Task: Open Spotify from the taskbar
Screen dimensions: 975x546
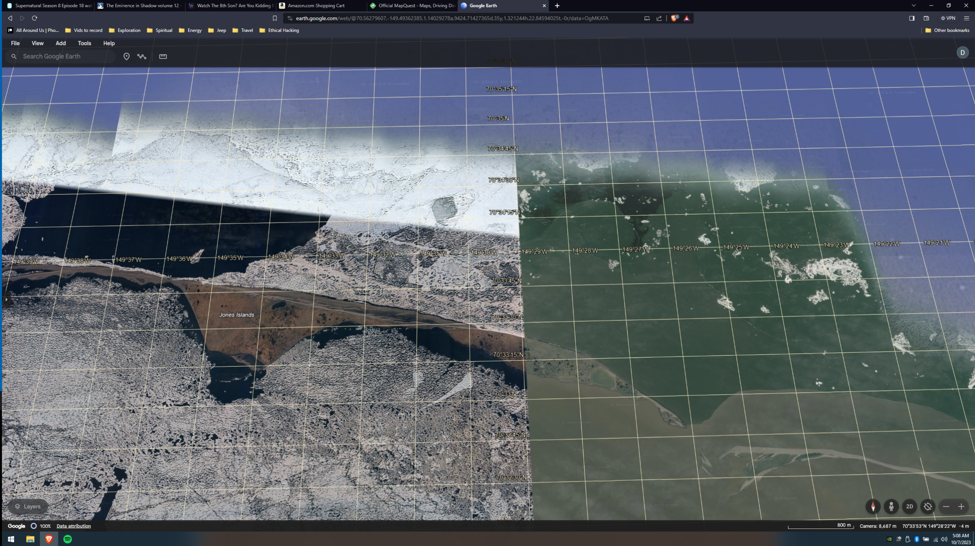Action: pyautogui.click(x=67, y=539)
